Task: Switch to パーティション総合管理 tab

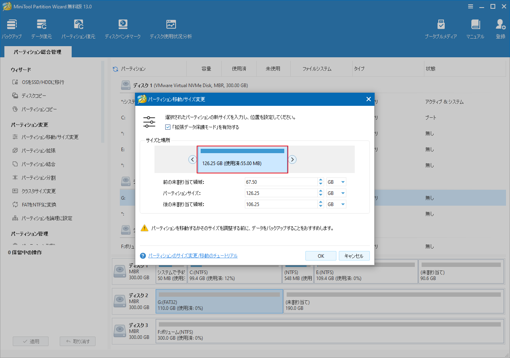Action: click(x=37, y=52)
